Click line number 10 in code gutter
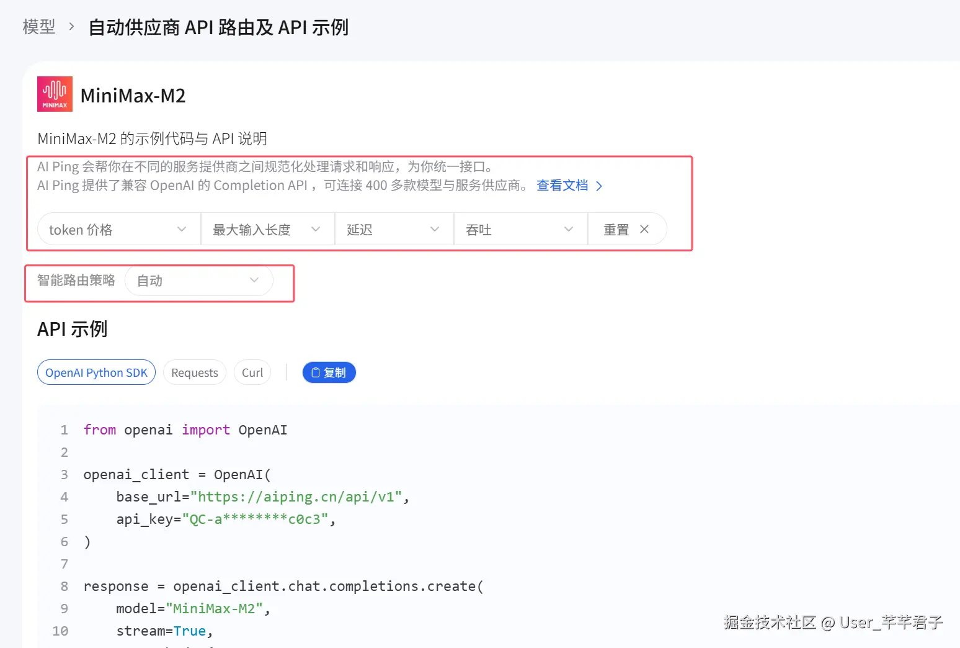 [60, 631]
